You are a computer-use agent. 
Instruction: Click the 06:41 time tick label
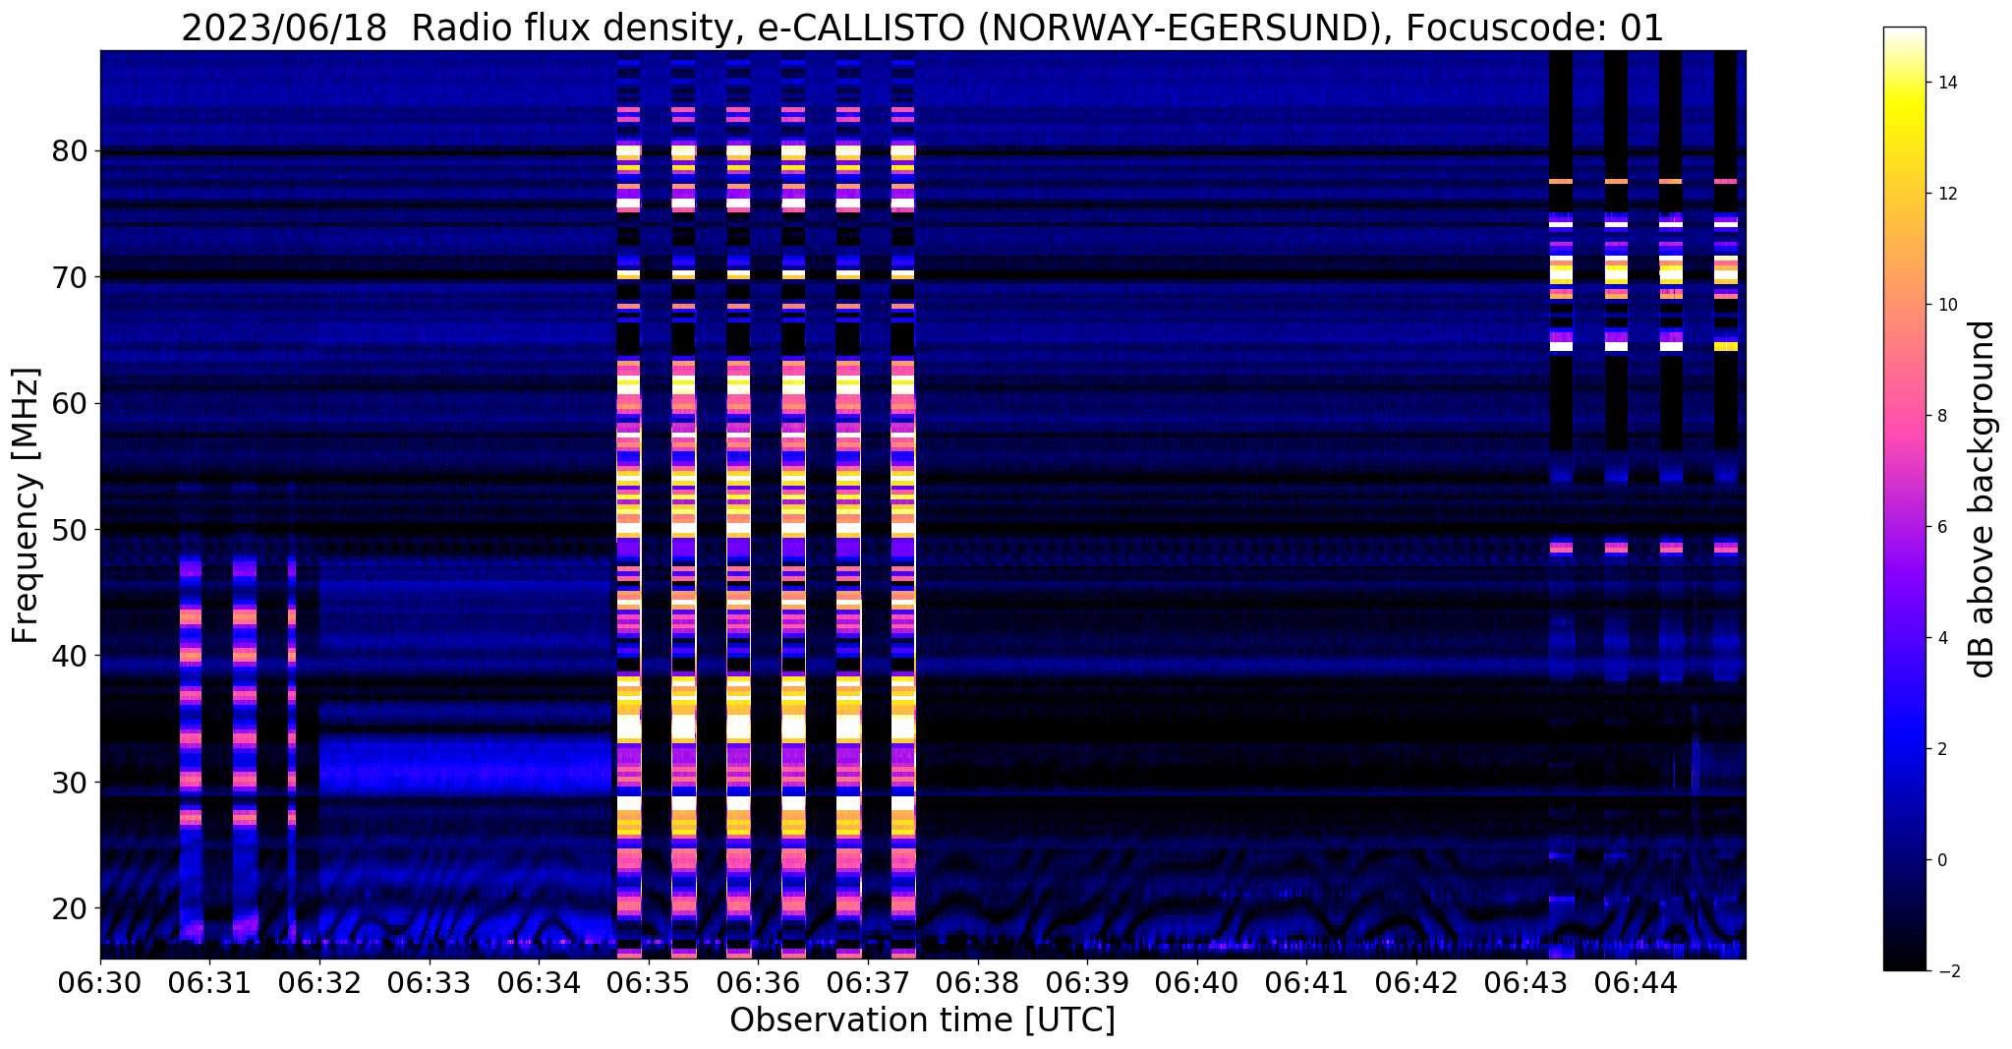[x=1307, y=983]
